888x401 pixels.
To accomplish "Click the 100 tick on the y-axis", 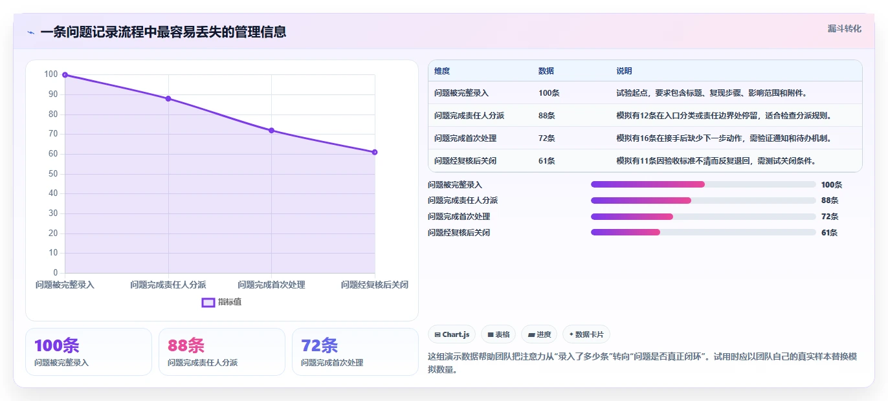I will (x=51, y=74).
